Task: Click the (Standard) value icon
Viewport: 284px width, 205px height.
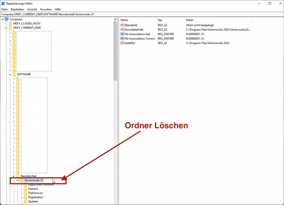Action: coord(122,25)
